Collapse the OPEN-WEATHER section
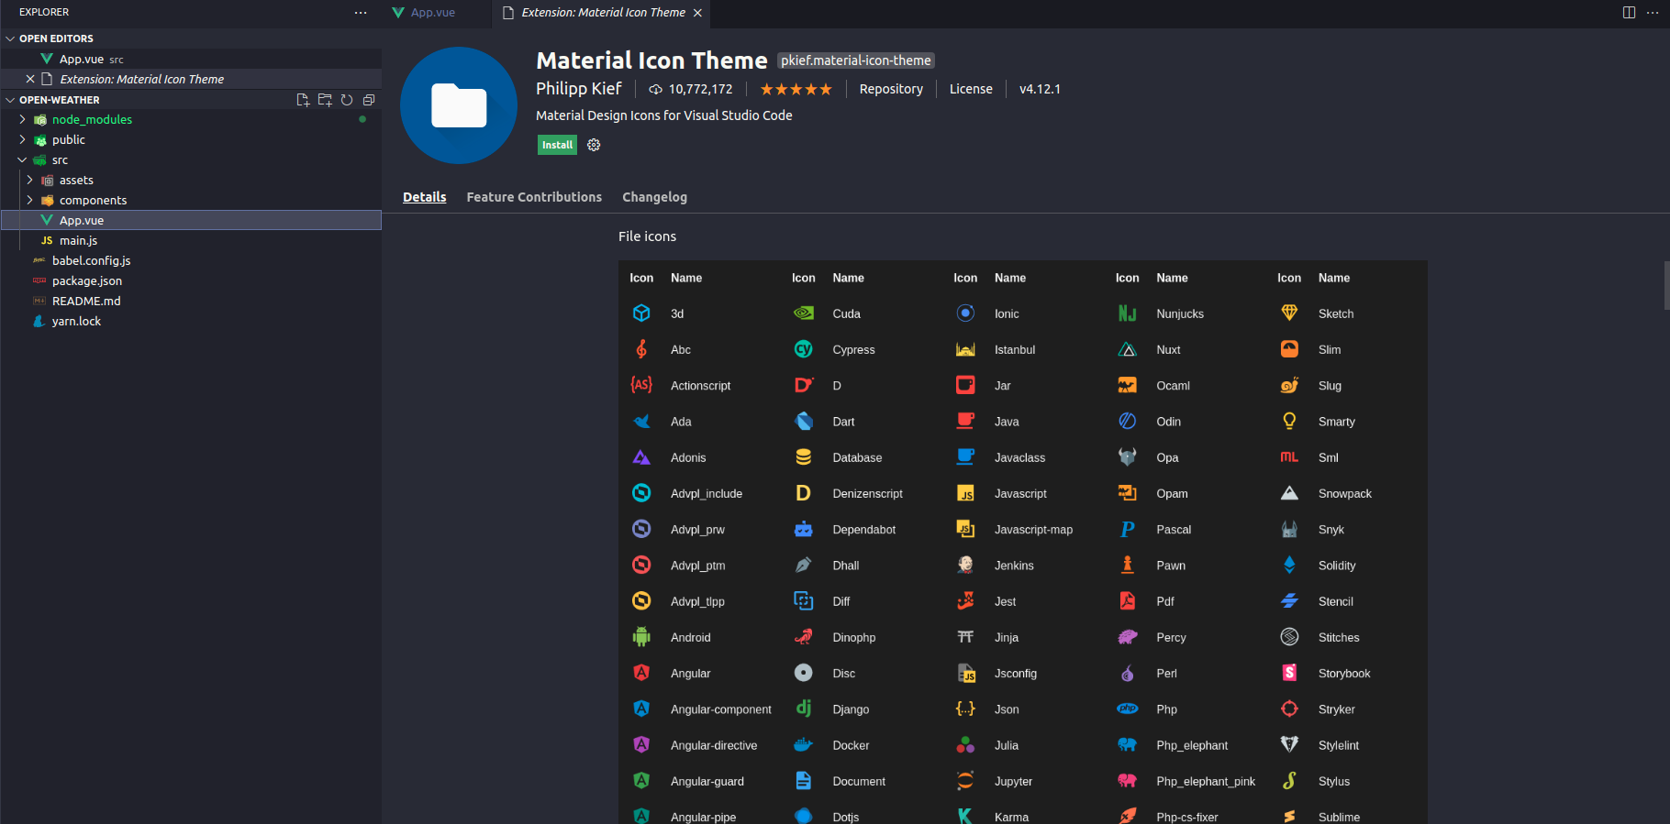The width and height of the screenshot is (1670, 824). (x=10, y=100)
